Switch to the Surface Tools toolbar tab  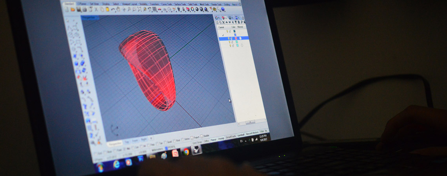pyautogui.click(x=180, y=4)
